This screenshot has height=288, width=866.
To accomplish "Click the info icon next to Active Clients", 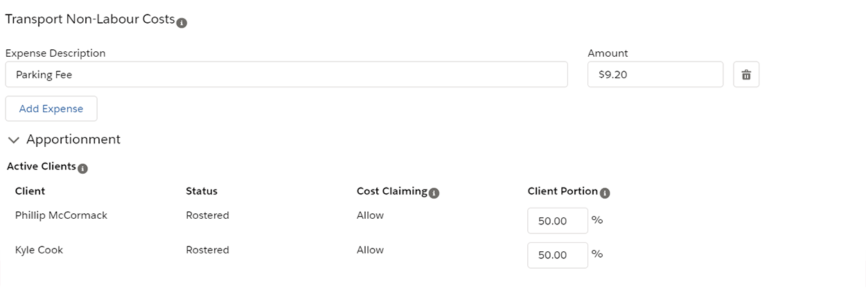I will tap(82, 168).
